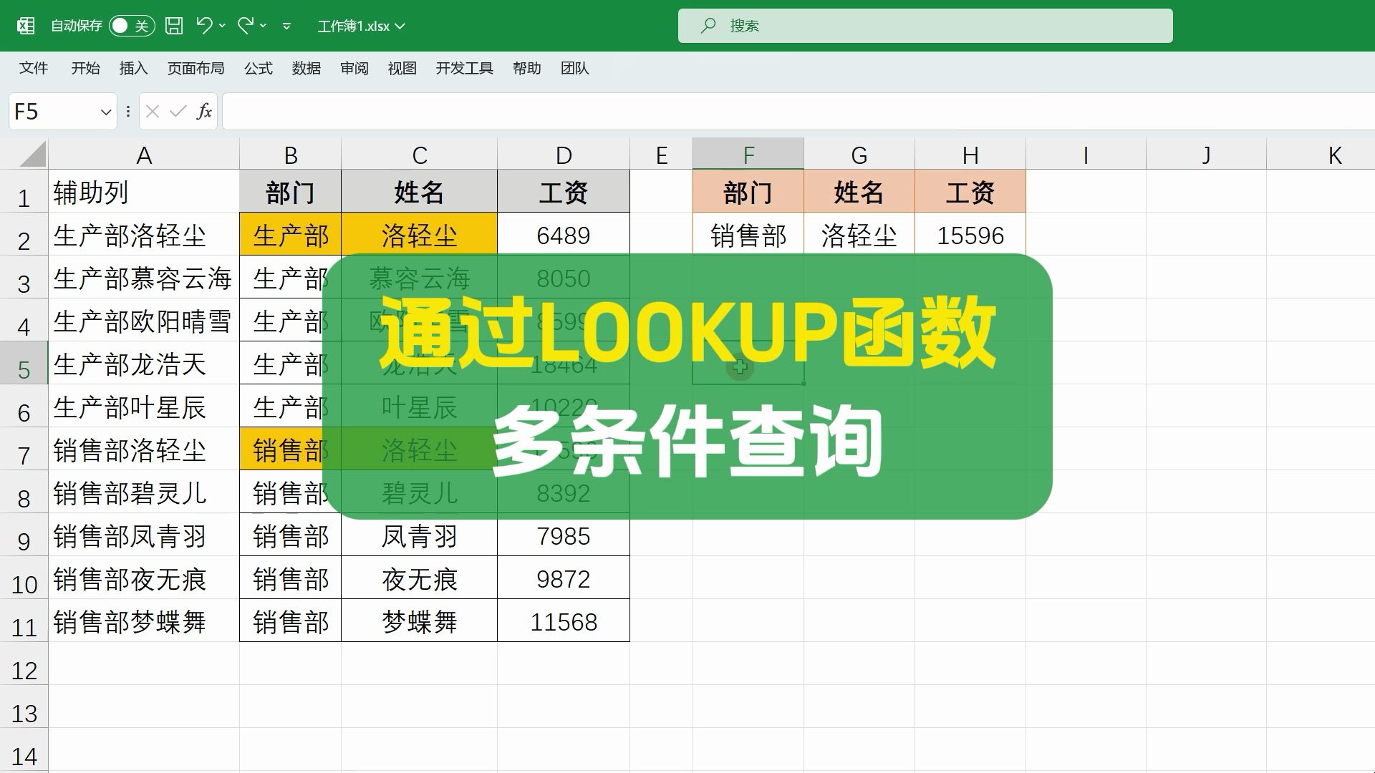Viewport: 1375px width, 773px height.
Task: Switch to the 插入 ribbon tab
Action: pyautogui.click(x=133, y=68)
